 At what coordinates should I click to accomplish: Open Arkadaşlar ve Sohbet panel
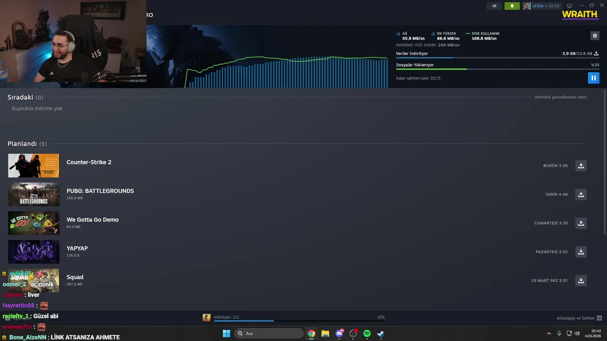[575, 318]
